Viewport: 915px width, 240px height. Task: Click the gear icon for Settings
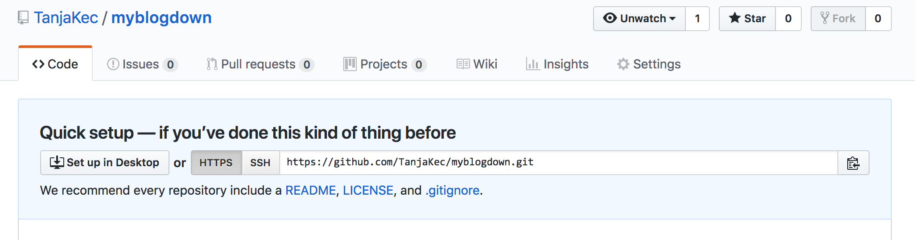(x=623, y=64)
